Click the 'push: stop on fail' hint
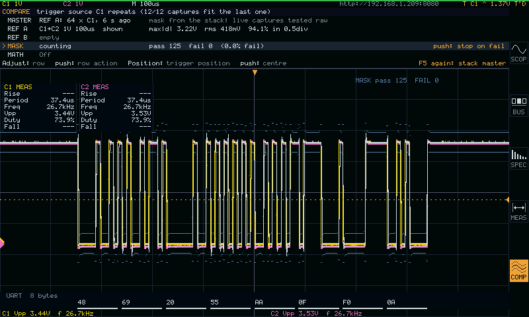529x317 pixels. (x=469, y=46)
